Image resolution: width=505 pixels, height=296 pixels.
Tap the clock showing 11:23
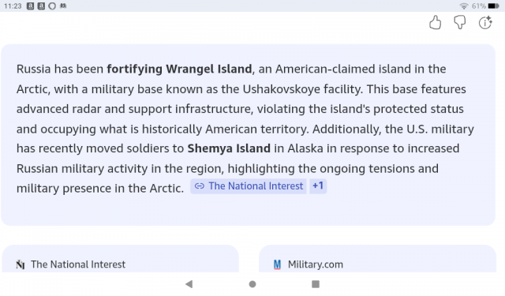click(x=13, y=6)
